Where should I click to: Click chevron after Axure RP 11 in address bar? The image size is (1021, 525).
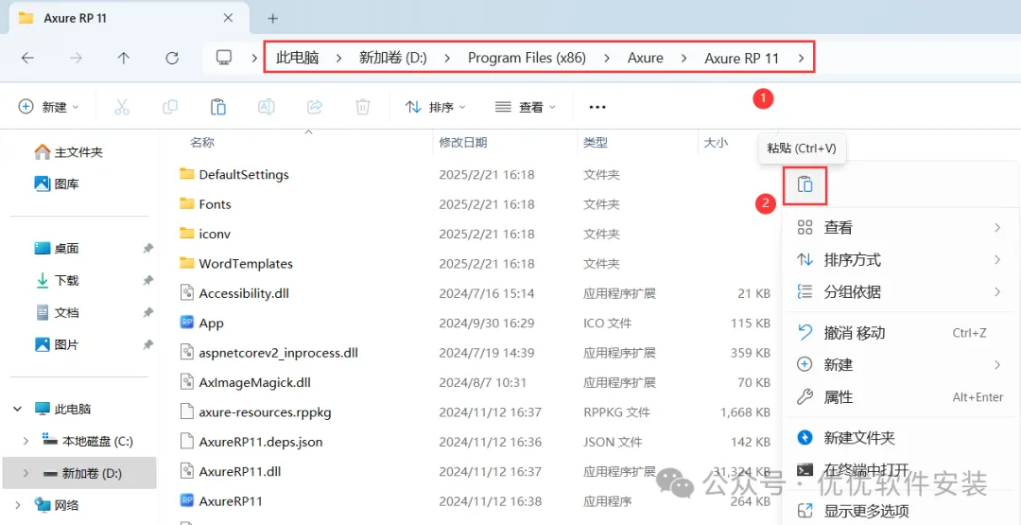coord(801,58)
